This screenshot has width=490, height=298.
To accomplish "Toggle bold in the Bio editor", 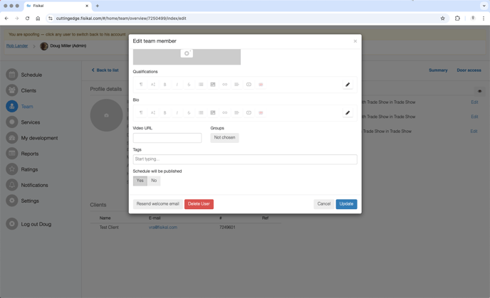I will pos(165,112).
